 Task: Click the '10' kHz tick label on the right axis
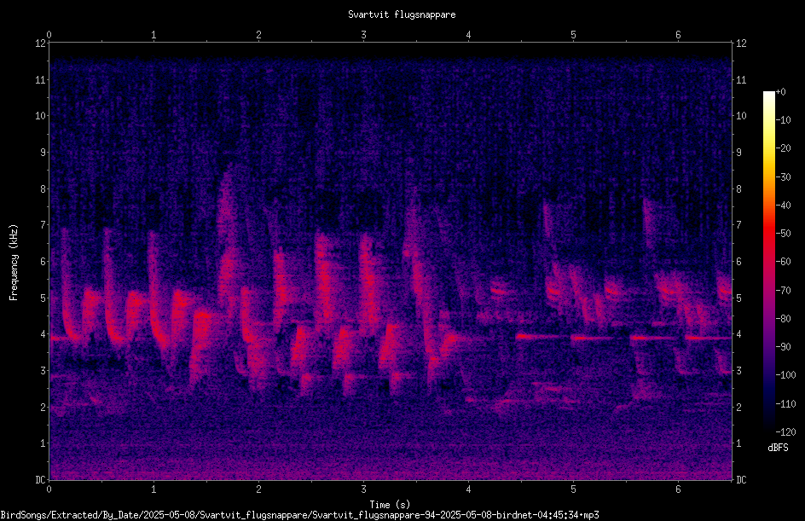click(x=741, y=116)
